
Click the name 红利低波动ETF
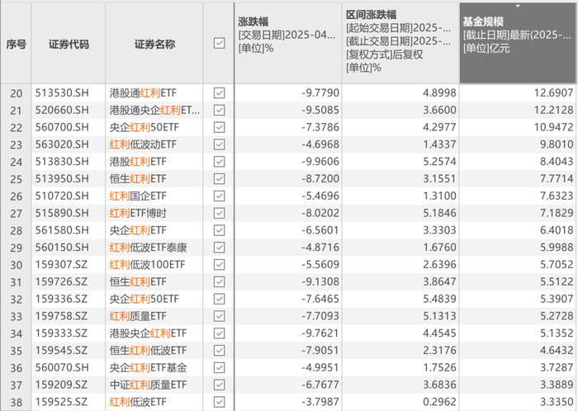tap(143, 144)
